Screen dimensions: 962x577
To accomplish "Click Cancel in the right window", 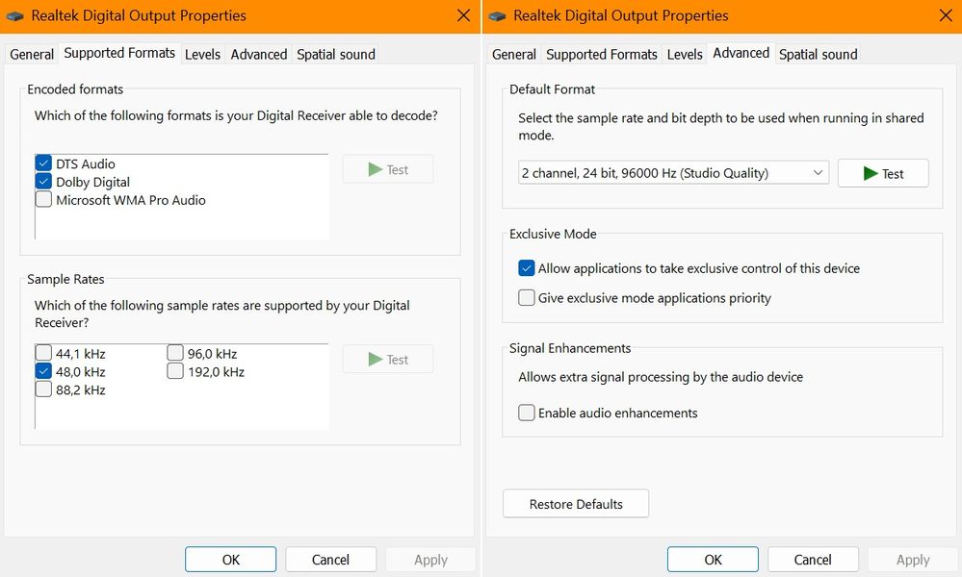I will click(813, 560).
